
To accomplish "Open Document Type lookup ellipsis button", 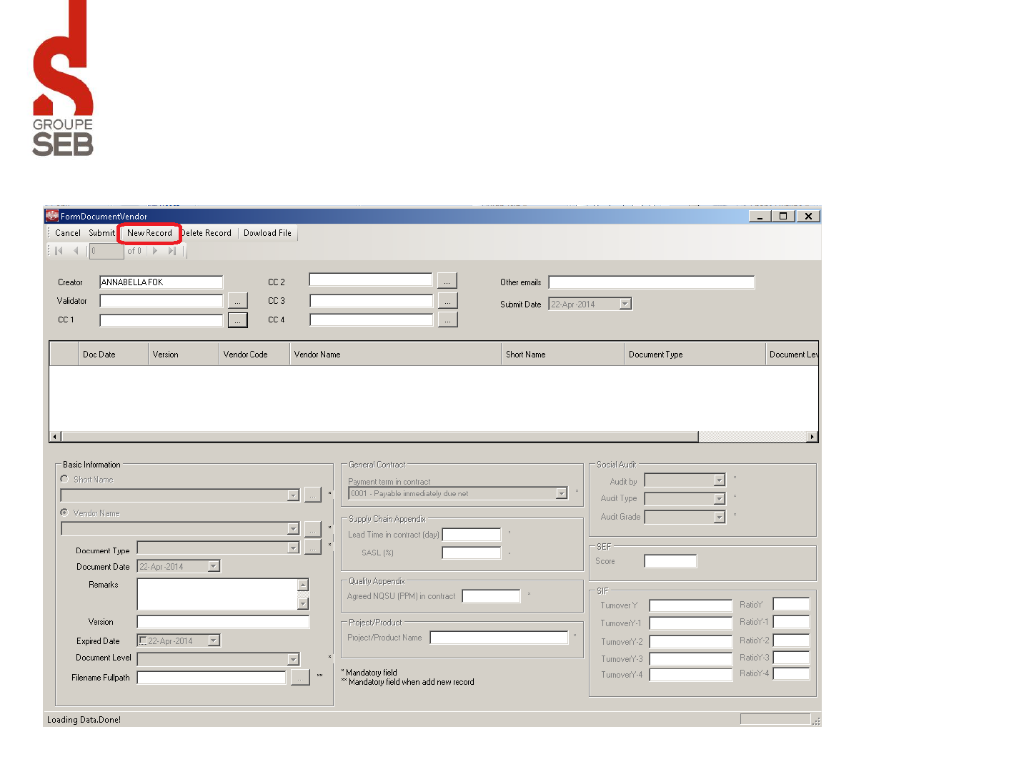I will tap(313, 548).
